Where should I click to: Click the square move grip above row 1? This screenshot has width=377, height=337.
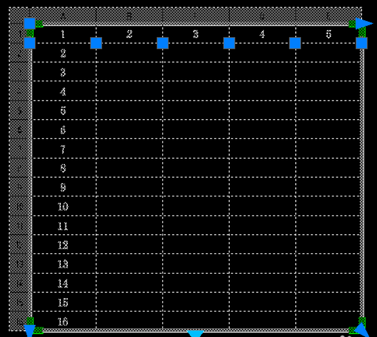(30, 24)
